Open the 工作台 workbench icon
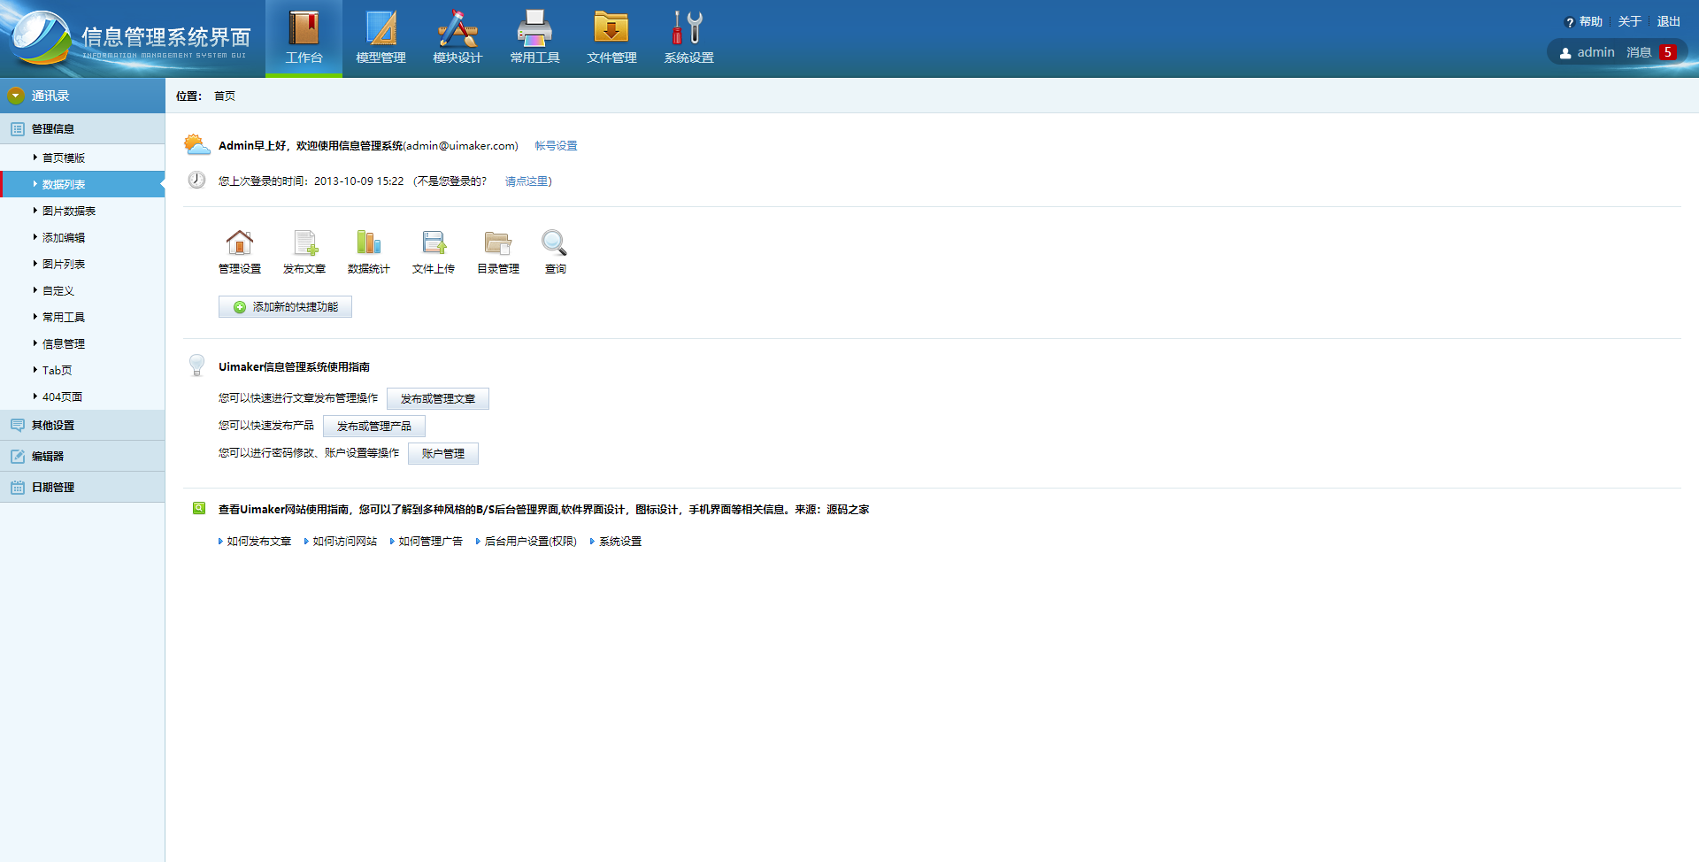 point(304,28)
